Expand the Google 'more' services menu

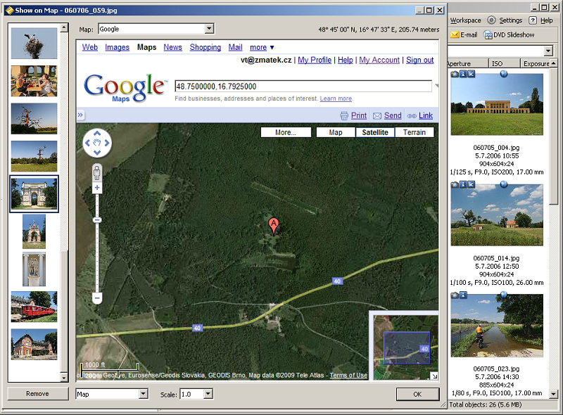click(262, 47)
